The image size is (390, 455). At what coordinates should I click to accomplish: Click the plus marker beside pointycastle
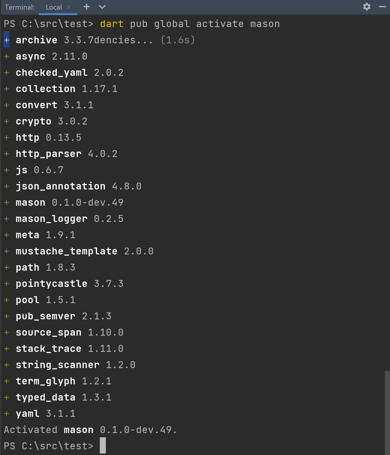point(6,283)
